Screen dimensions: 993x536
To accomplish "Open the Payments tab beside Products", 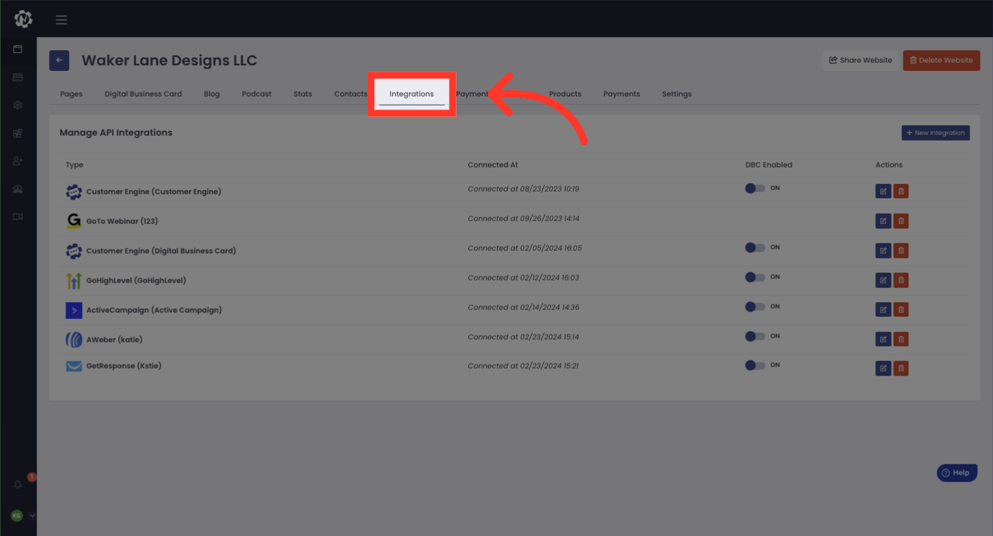I will tap(621, 94).
